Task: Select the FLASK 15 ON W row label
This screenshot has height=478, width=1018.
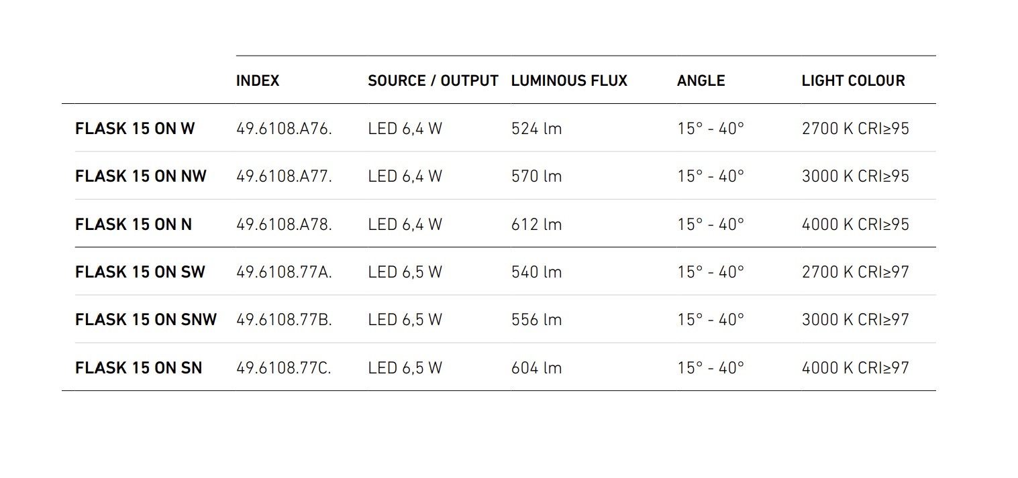Action: tap(135, 129)
